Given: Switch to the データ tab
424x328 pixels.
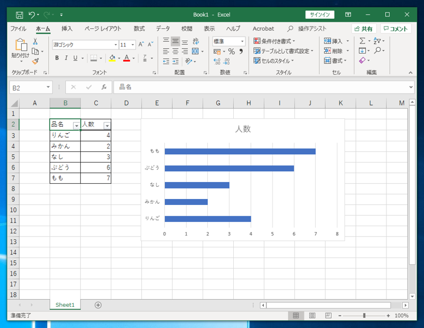Looking at the screenshot, I should click(163, 29).
